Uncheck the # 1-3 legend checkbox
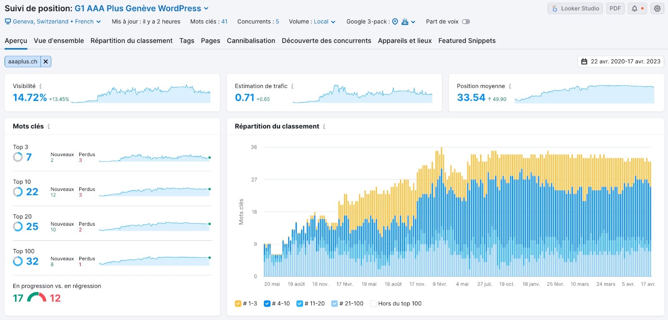 click(238, 304)
